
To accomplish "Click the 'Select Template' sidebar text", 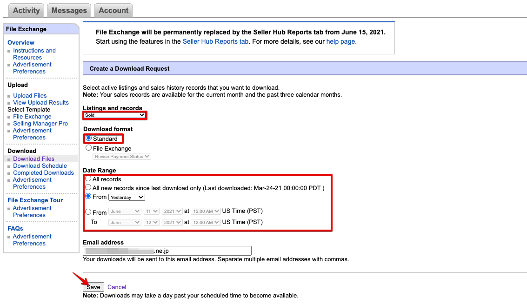I will 29,110.
